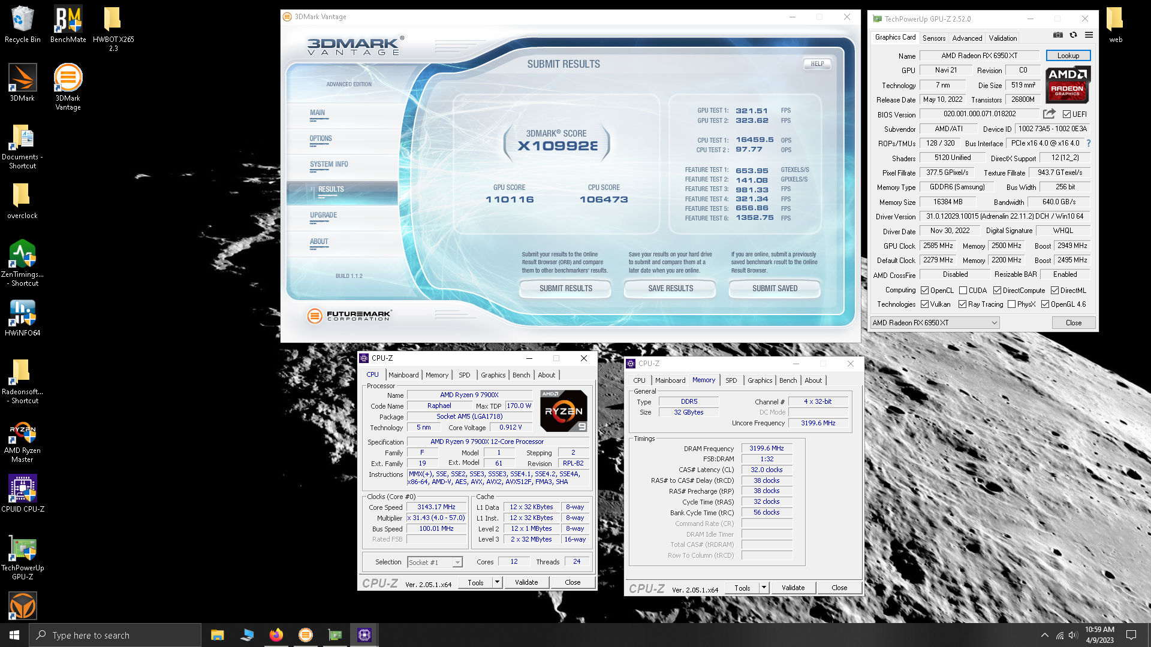Viewport: 1151px width, 647px height.
Task: Click the Windows taskbar search box
Action: 115,635
